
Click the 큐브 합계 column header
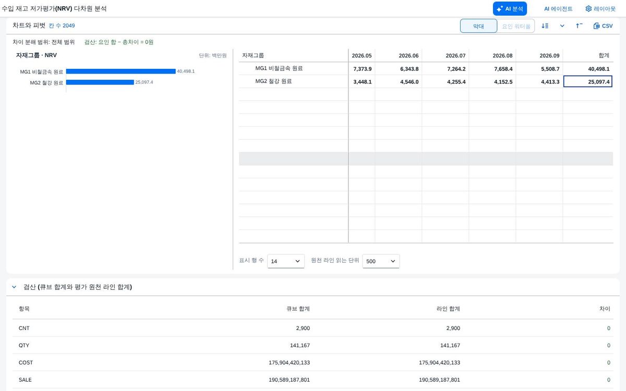pos(298,309)
